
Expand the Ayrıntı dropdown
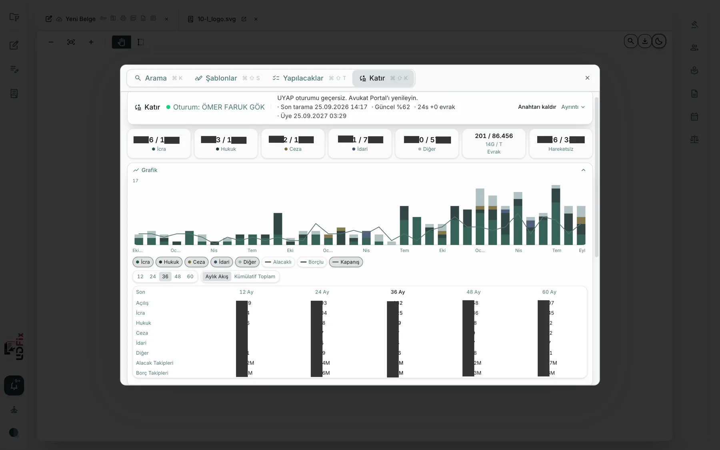[x=573, y=107]
